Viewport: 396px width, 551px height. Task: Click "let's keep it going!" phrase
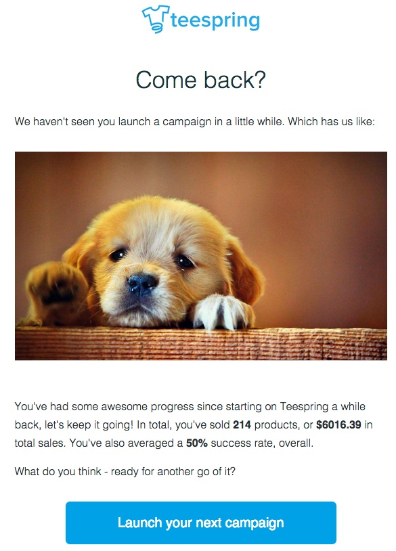click(89, 424)
